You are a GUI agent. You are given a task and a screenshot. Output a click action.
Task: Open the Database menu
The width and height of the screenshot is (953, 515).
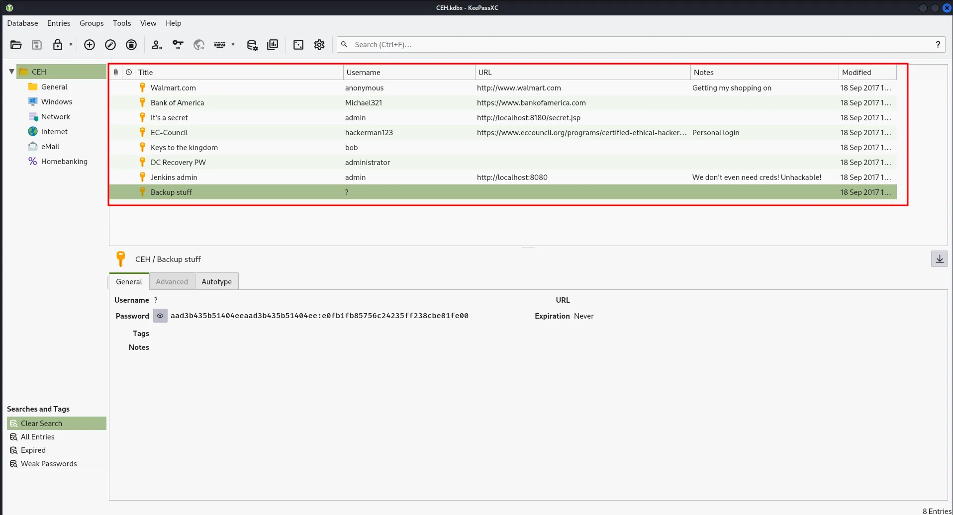22,23
